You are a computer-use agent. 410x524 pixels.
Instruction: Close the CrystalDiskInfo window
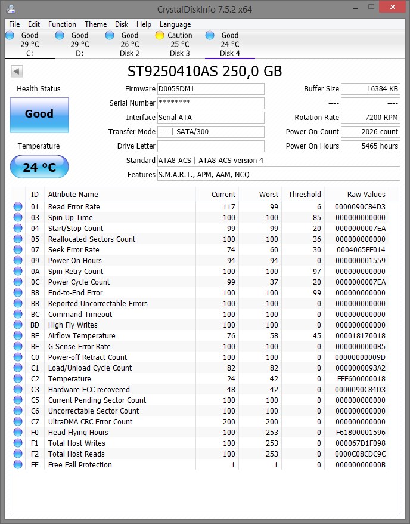point(393,7)
